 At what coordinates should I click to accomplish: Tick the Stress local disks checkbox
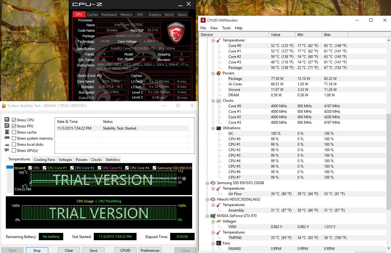click(x=14, y=144)
